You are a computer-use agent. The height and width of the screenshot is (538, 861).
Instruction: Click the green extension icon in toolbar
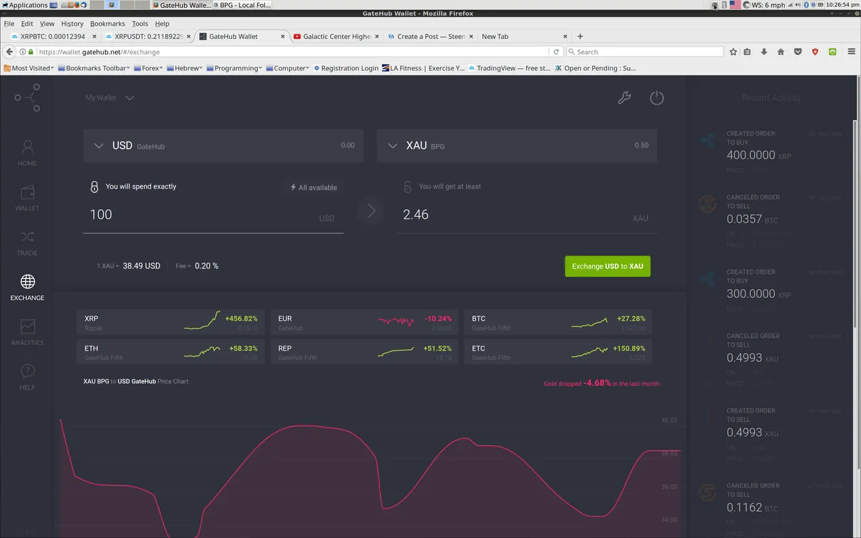[832, 52]
